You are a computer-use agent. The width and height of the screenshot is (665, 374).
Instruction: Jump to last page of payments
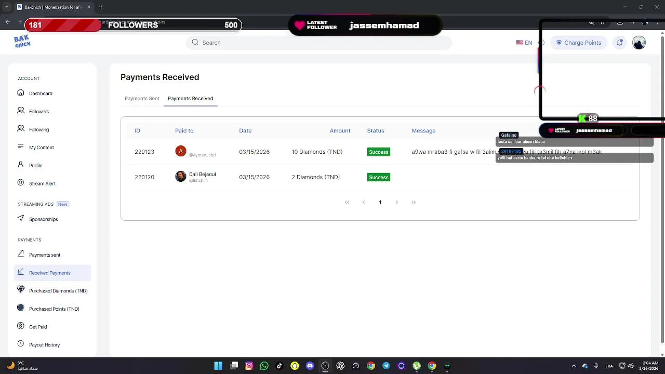coord(414,202)
